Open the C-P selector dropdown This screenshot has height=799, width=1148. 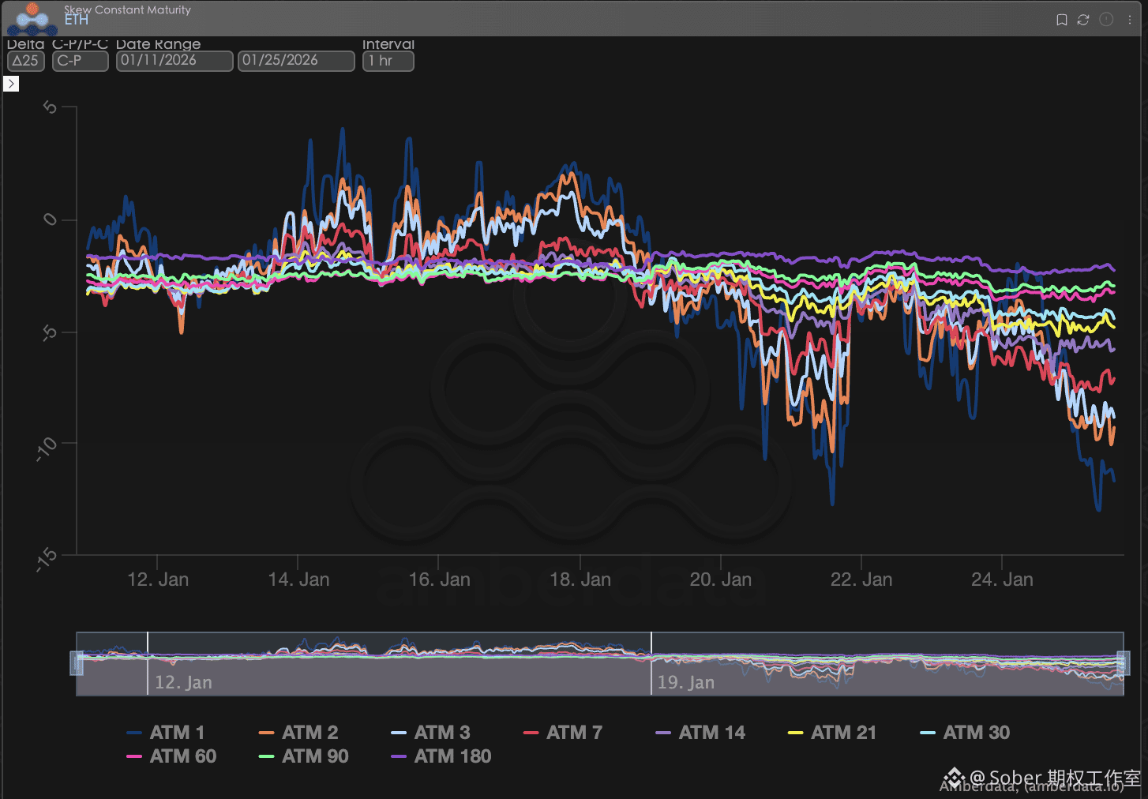point(80,61)
